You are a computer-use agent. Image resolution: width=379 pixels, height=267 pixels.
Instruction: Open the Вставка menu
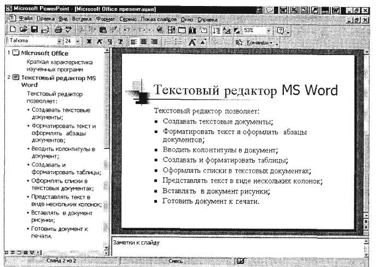[x=81, y=19]
